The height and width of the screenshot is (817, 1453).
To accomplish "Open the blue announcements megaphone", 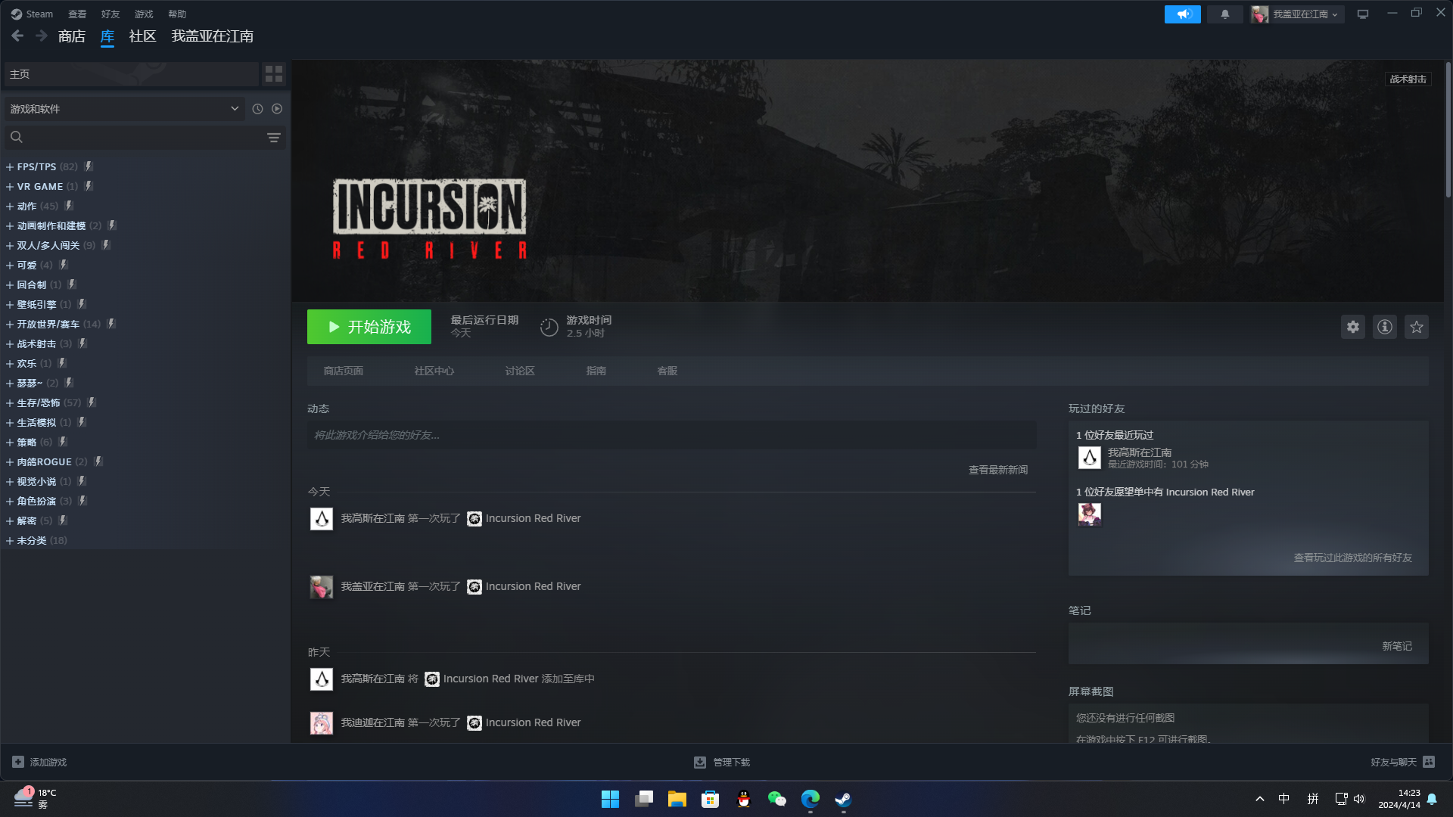I will pyautogui.click(x=1182, y=14).
